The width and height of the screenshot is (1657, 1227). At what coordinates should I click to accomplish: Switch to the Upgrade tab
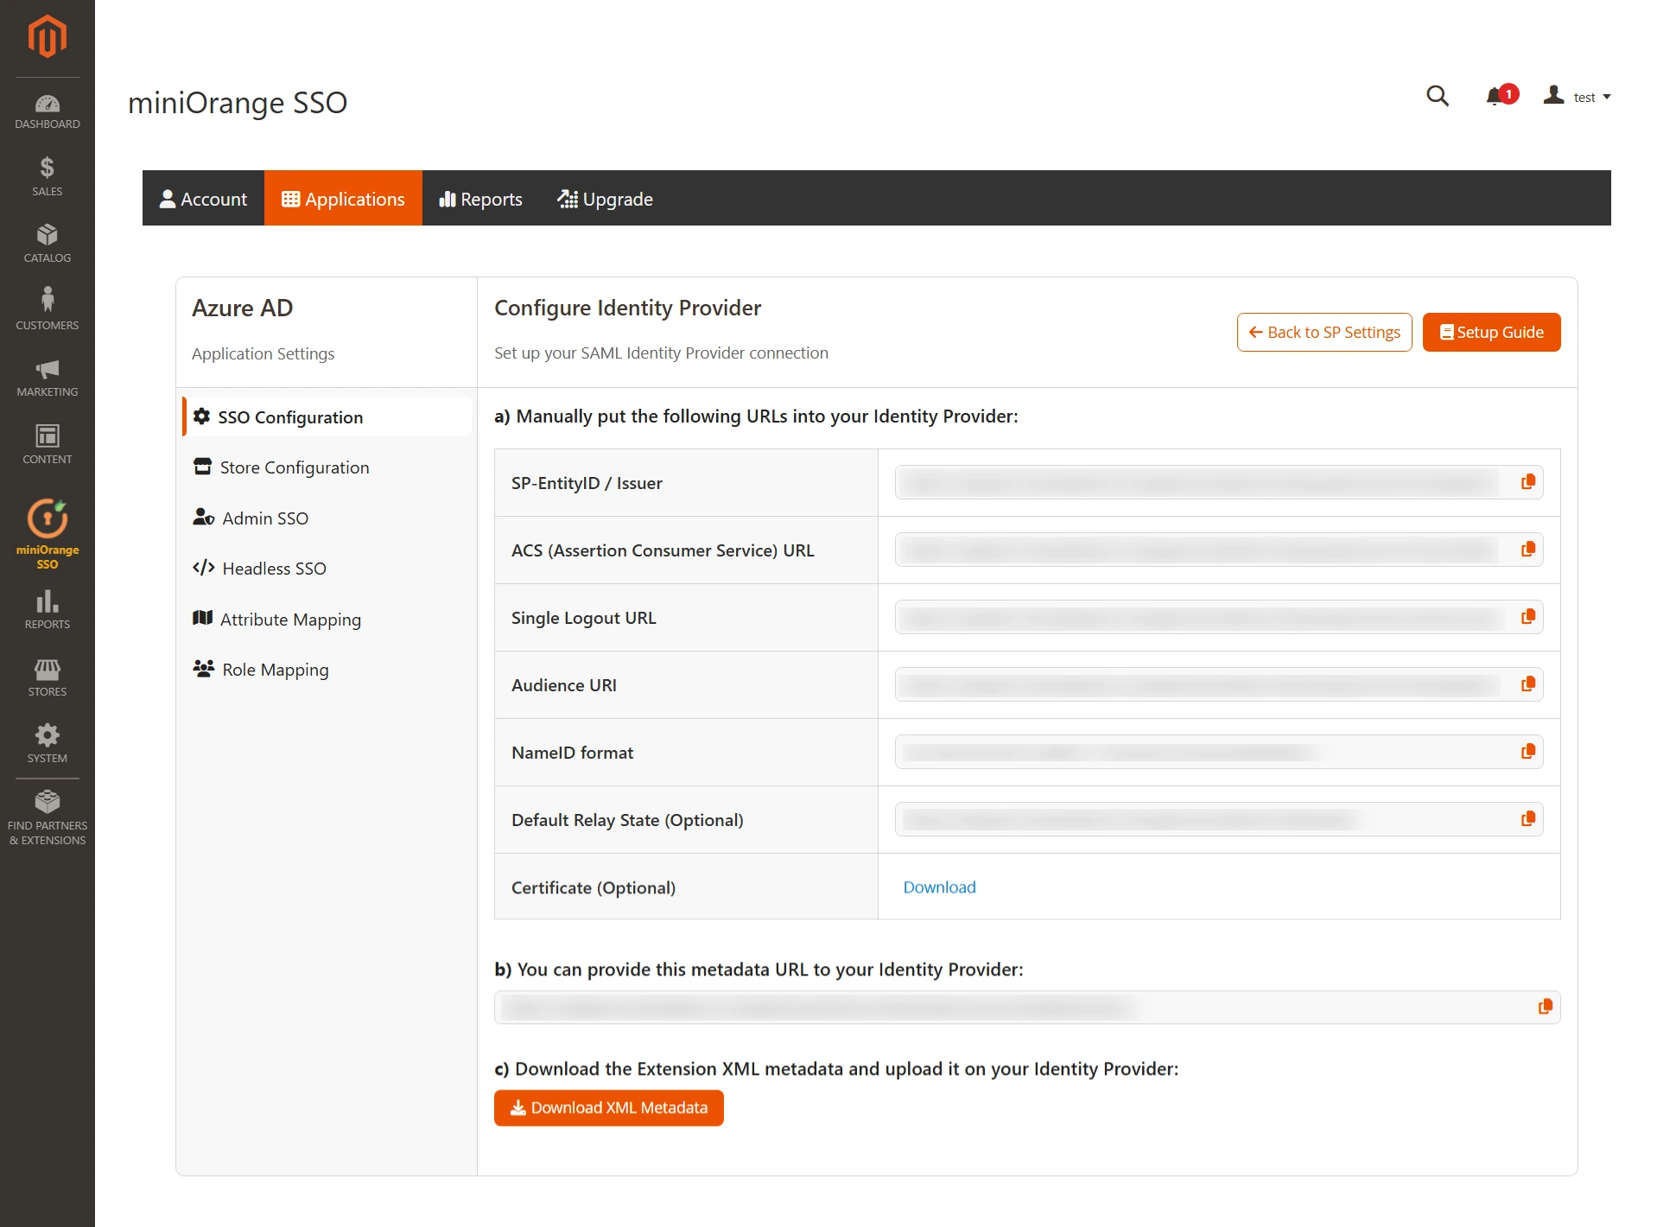[x=605, y=198]
